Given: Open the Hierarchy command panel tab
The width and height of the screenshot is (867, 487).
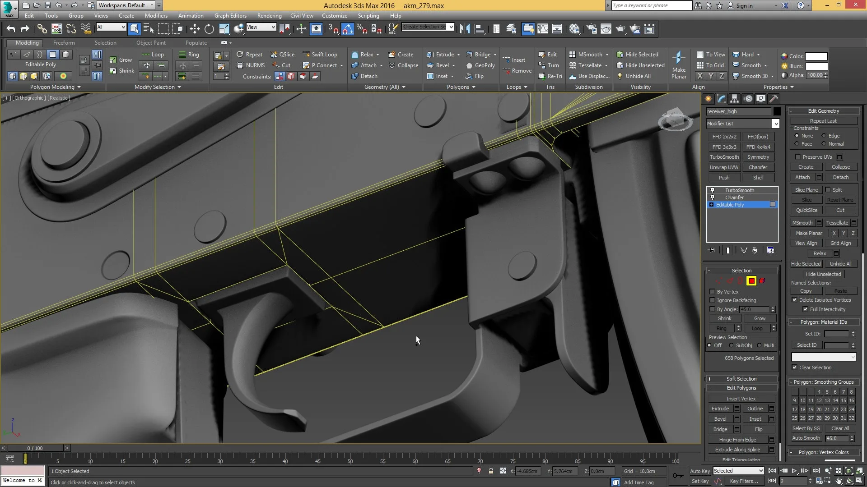Looking at the screenshot, I should 735,99.
